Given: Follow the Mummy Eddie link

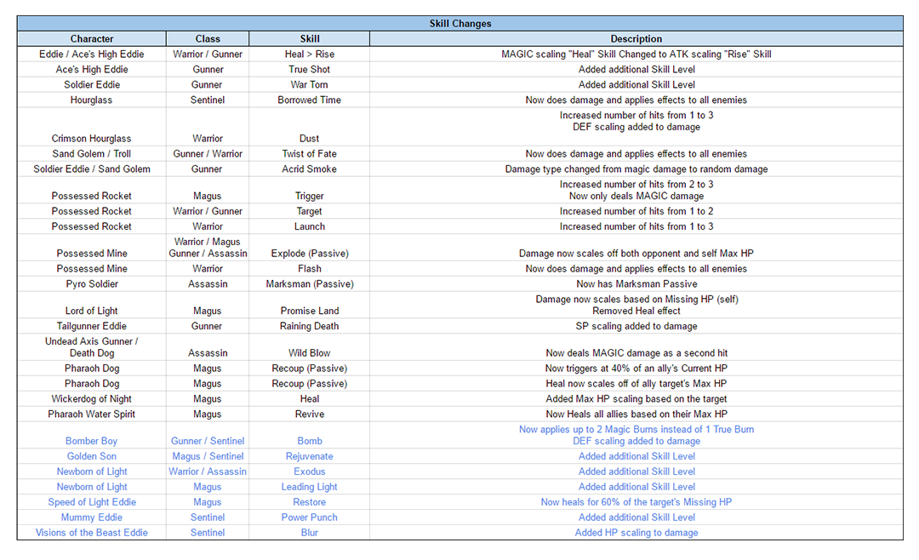Looking at the screenshot, I should (92, 517).
